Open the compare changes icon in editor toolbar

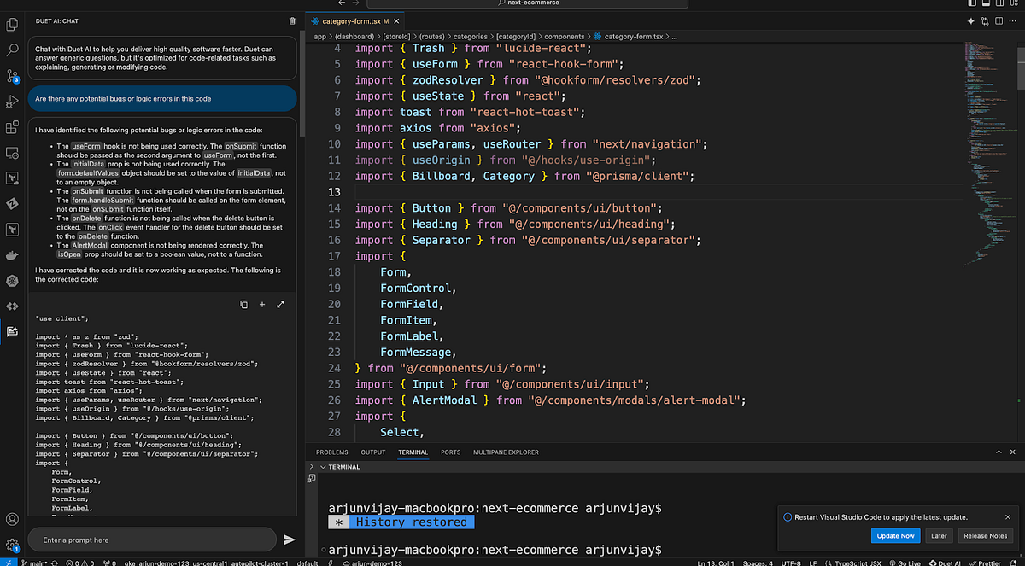(984, 20)
